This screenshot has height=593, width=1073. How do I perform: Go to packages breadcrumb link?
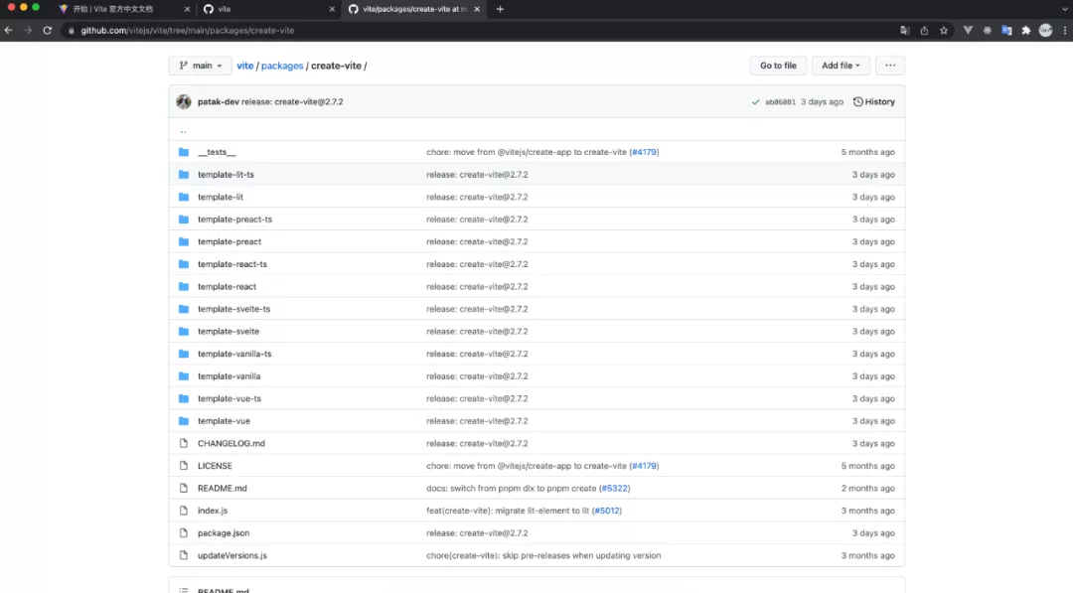(x=282, y=66)
